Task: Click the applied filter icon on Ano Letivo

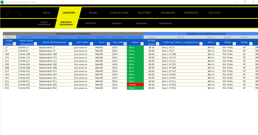Action: [x=125, y=44]
